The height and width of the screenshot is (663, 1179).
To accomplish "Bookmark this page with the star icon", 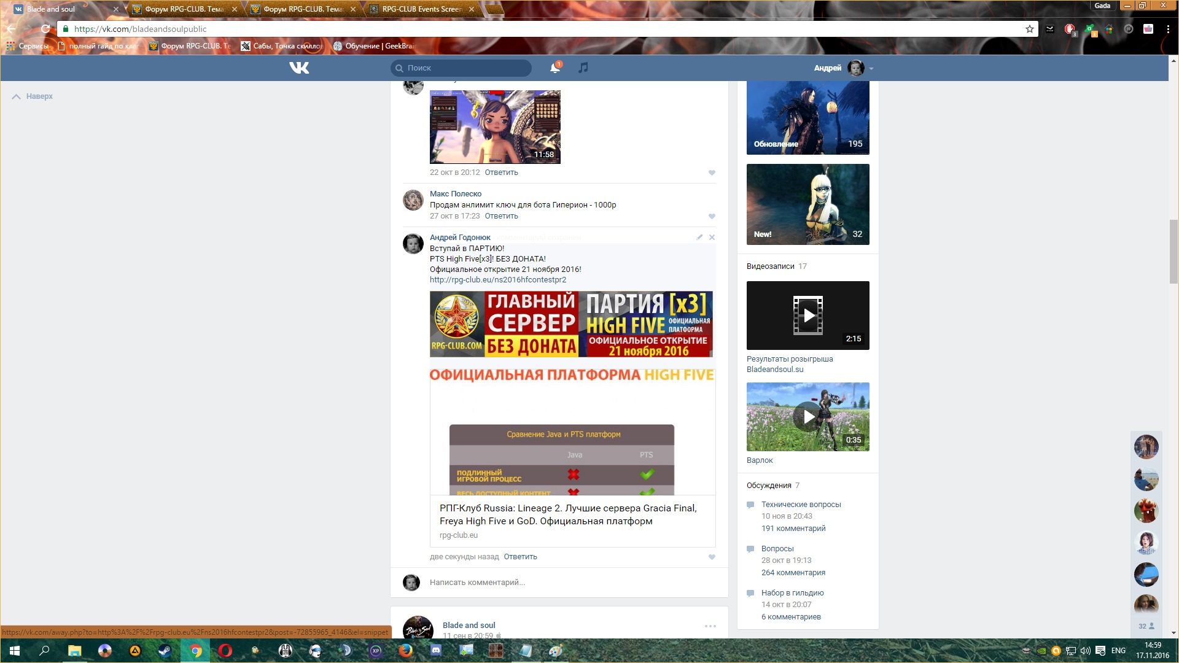I will [x=1029, y=29].
